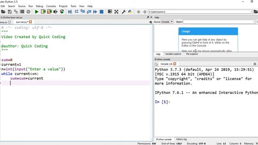
Task: Switch to the File explorer tab
Action: click(x=192, y=54)
